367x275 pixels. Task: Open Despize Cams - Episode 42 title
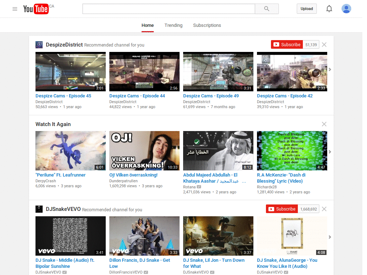point(285,96)
